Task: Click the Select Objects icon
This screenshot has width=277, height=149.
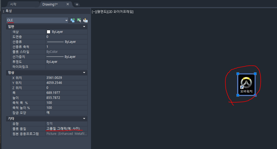Action: [x=79, y=20]
